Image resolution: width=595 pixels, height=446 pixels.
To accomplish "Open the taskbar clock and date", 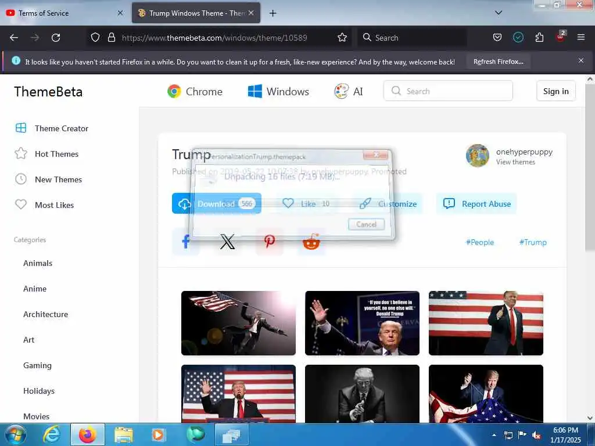I will [x=565, y=435].
